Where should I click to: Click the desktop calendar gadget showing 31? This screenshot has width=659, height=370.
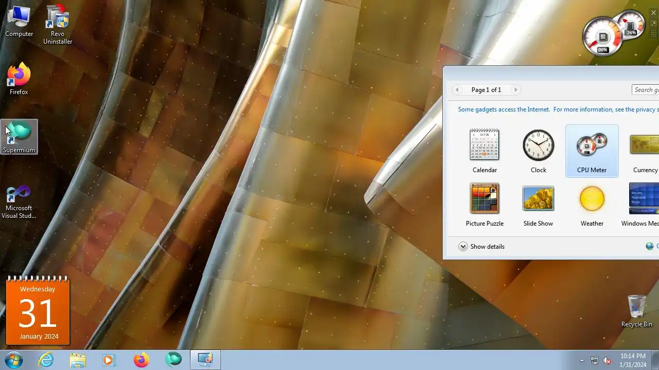(38, 311)
